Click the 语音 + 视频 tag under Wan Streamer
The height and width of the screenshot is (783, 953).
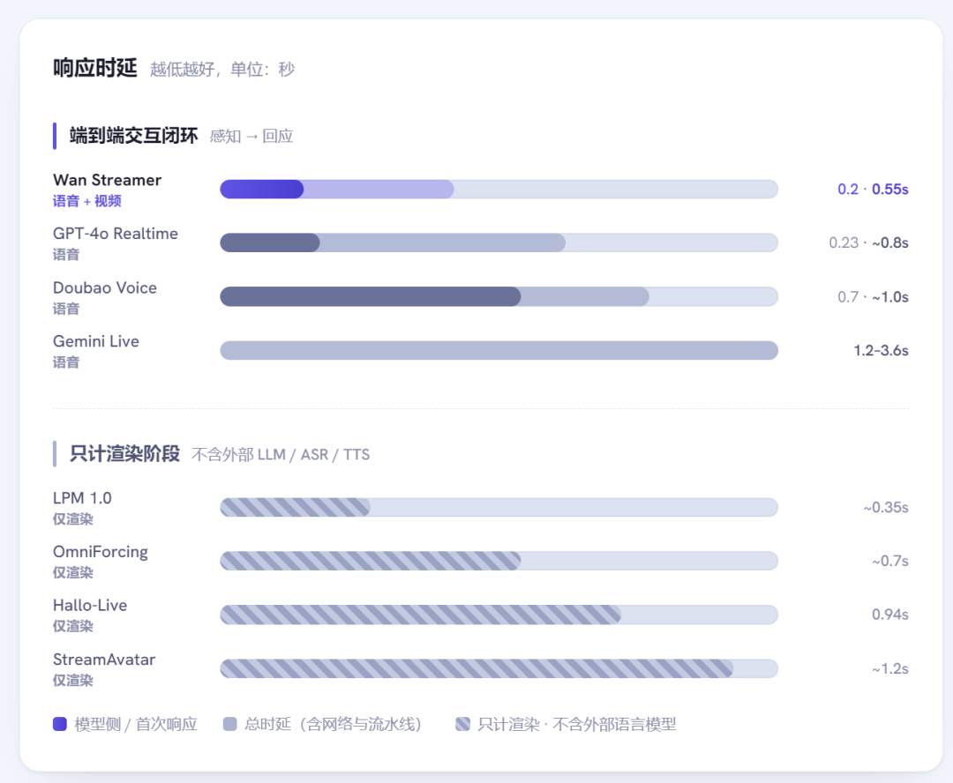pyautogui.click(x=86, y=201)
